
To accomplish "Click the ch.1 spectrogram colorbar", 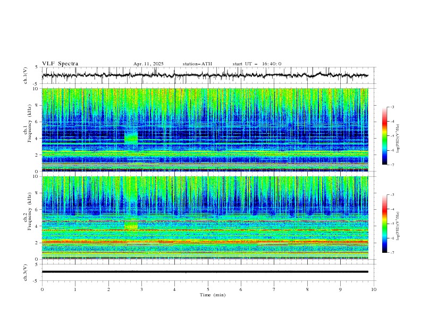I will pos(384,136).
